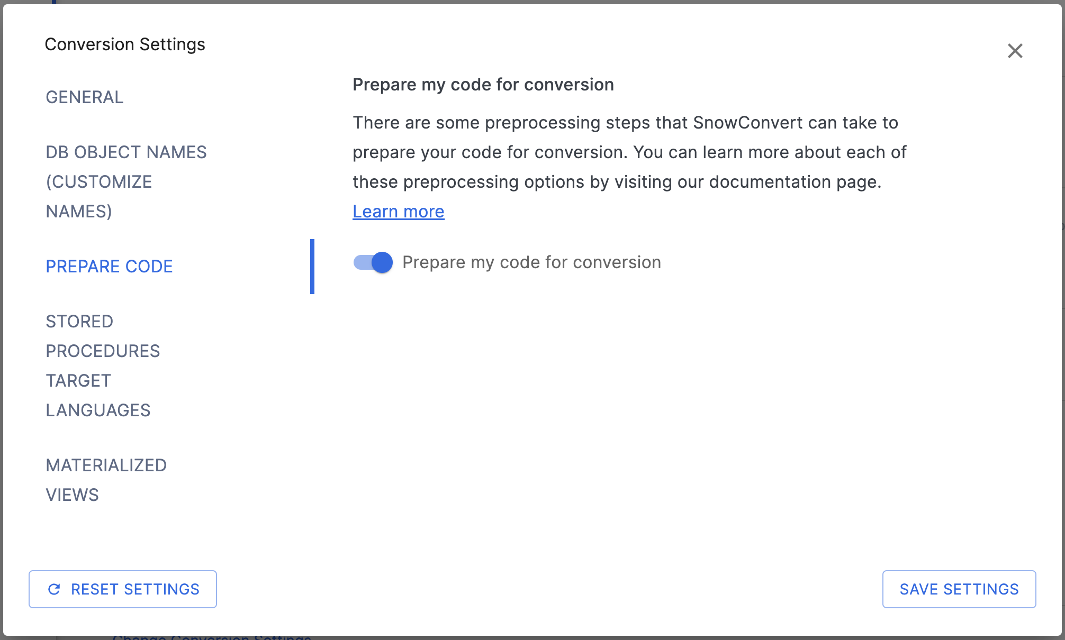Click the X icon to dismiss Conversion Settings

coord(1015,51)
